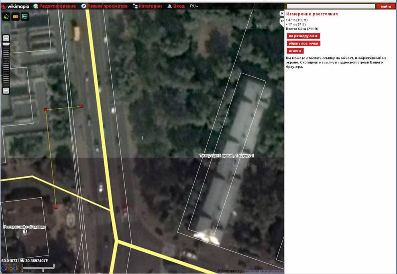Open the RU language dropdown
The width and height of the screenshot is (397, 274).
(194, 6)
